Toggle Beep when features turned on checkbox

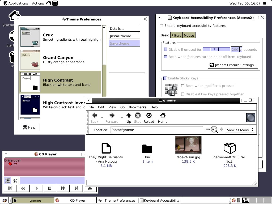pos(166,57)
